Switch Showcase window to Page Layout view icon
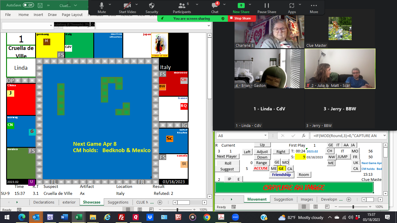 [140, 209]
